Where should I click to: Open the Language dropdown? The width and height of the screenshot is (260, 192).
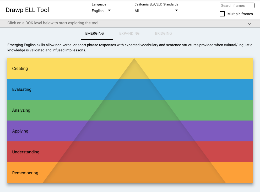(x=102, y=11)
